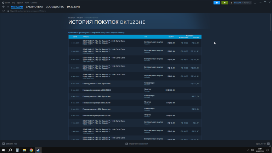Click the Товары column header
Screen dimensions: 272x153
tap(86, 36)
